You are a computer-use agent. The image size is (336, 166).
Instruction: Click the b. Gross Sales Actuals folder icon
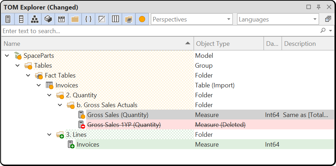click(x=71, y=105)
